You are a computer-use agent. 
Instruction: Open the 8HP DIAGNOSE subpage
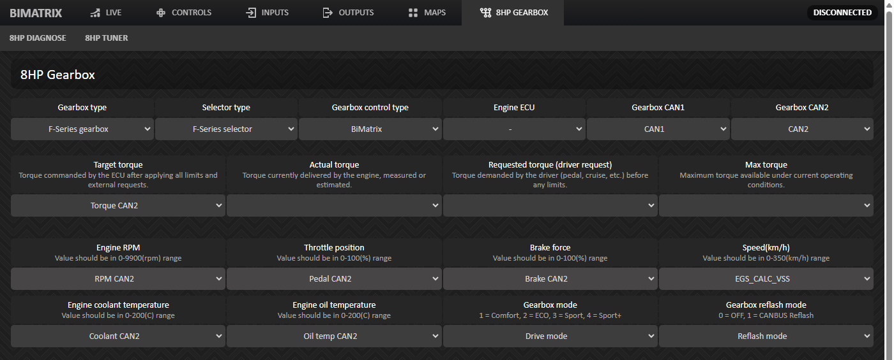pos(38,38)
